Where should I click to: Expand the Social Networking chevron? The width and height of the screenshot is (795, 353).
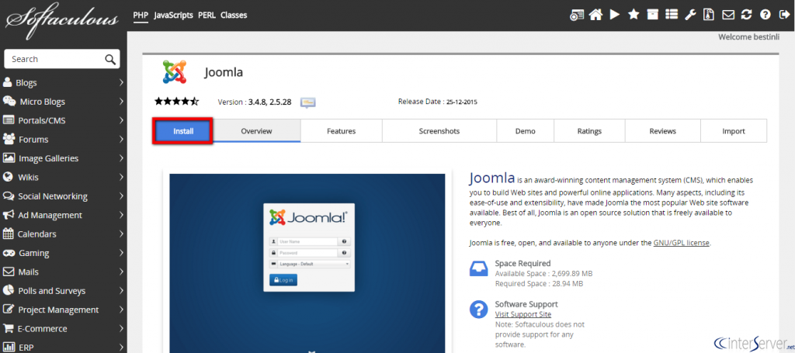point(121,196)
